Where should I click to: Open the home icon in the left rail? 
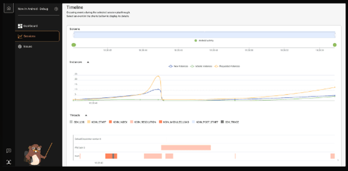coord(9,8)
